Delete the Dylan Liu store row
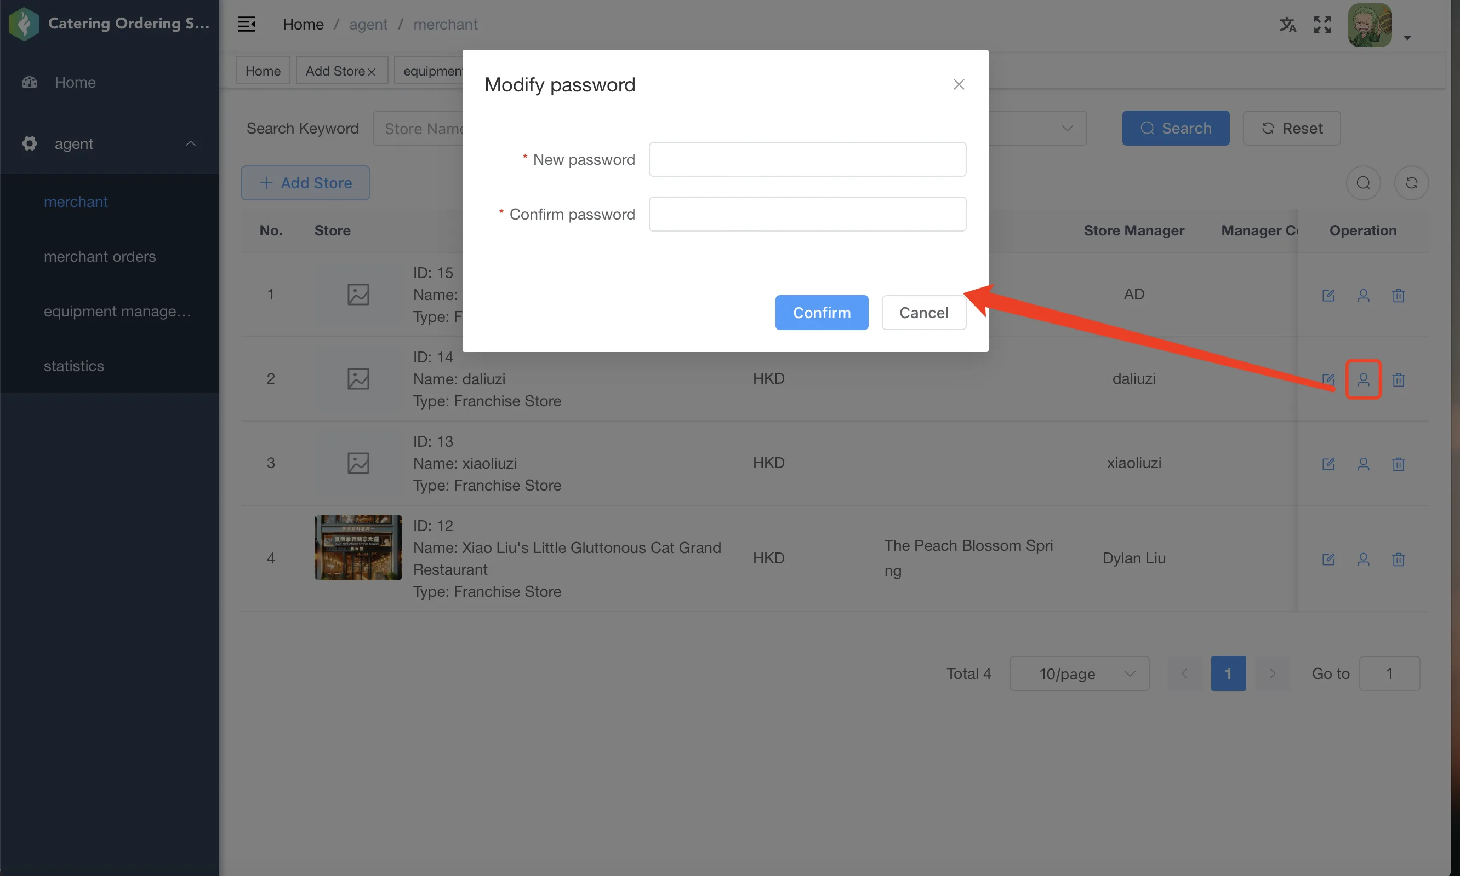1460x876 pixels. (x=1398, y=559)
